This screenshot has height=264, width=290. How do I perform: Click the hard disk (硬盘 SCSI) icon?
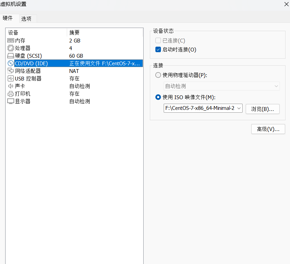click(10, 56)
